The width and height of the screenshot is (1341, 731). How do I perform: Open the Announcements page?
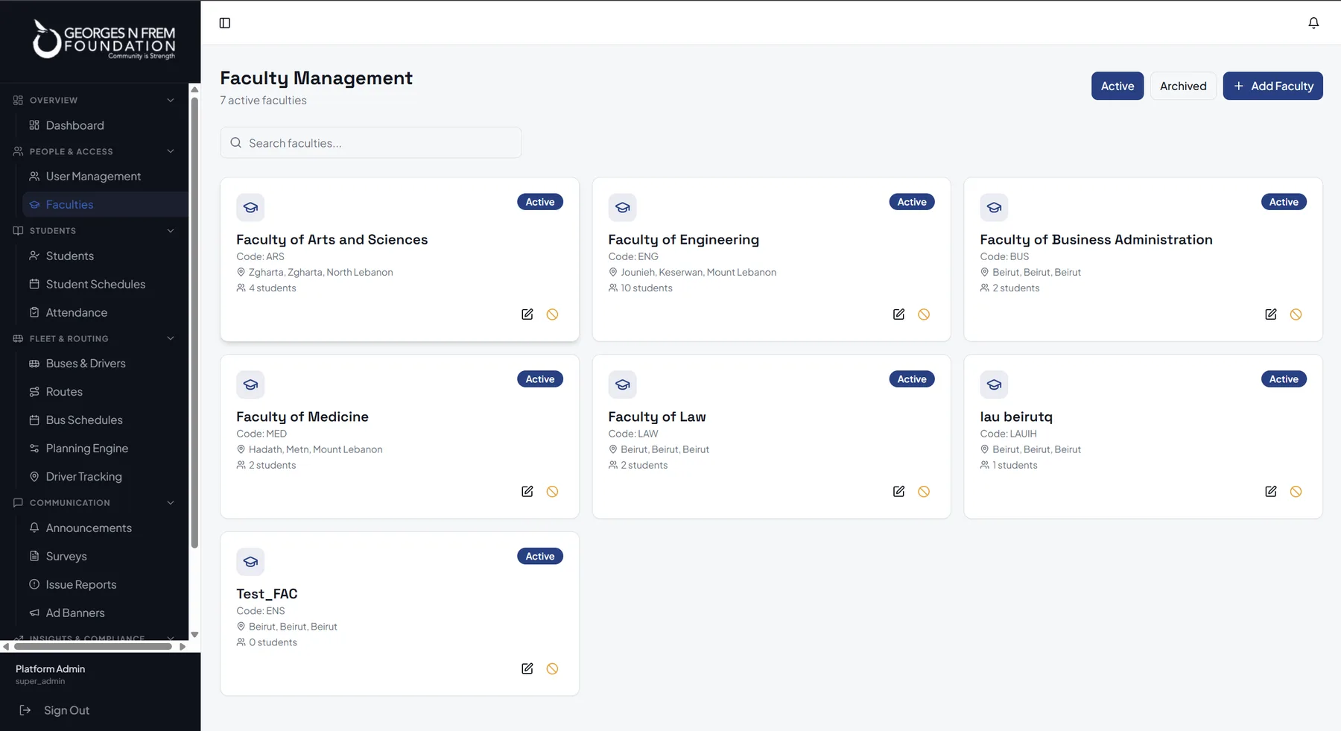(104, 528)
